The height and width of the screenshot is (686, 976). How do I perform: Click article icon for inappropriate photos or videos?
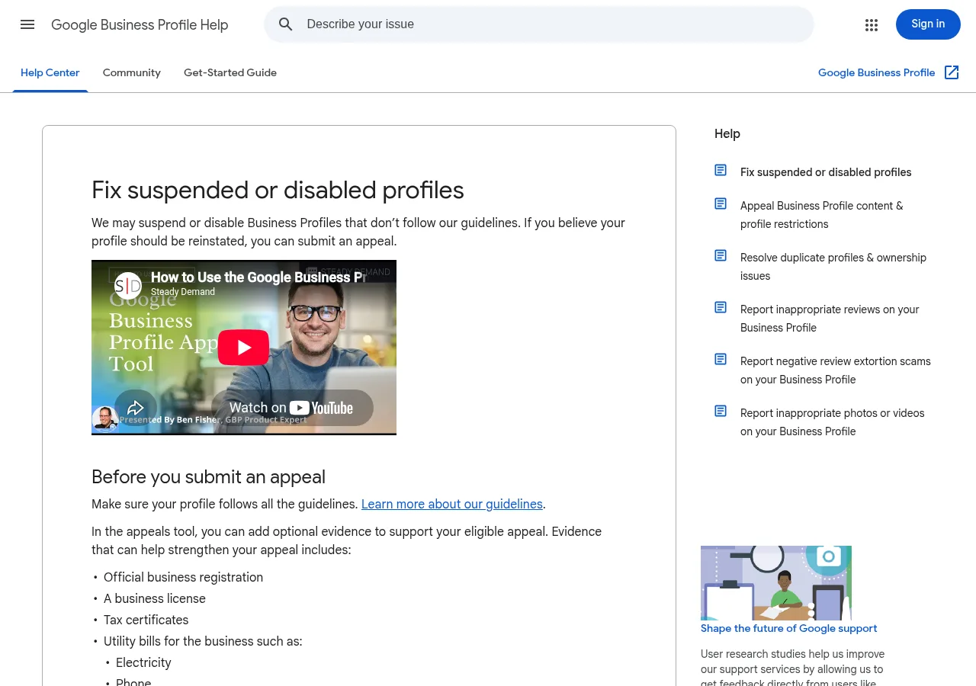pos(721,411)
